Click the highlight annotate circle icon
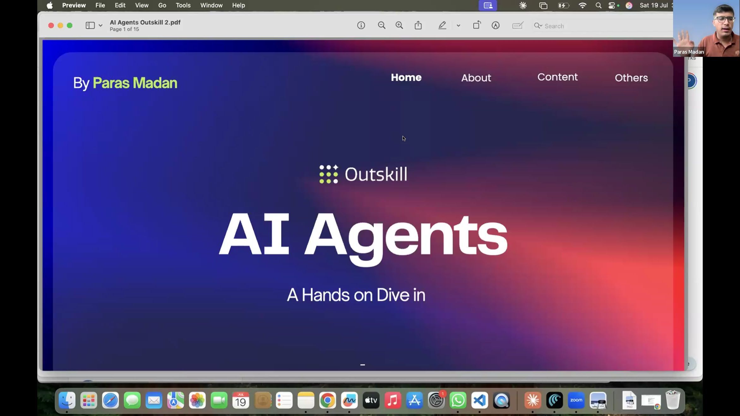740x416 pixels. coord(495,26)
